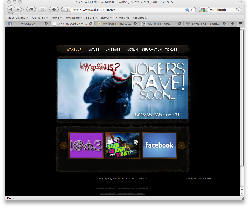Expand the !@M3 bookmarks folder
This screenshot has height=208, width=249.
tap(57, 18)
